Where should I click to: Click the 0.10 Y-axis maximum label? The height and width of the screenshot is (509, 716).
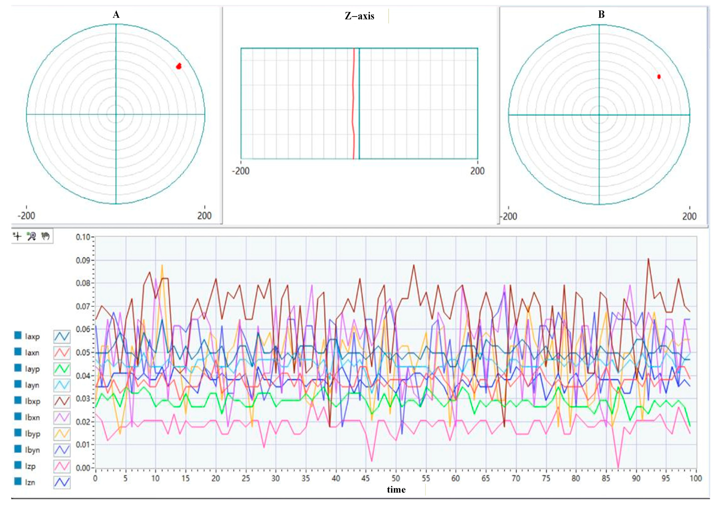tap(83, 237)
